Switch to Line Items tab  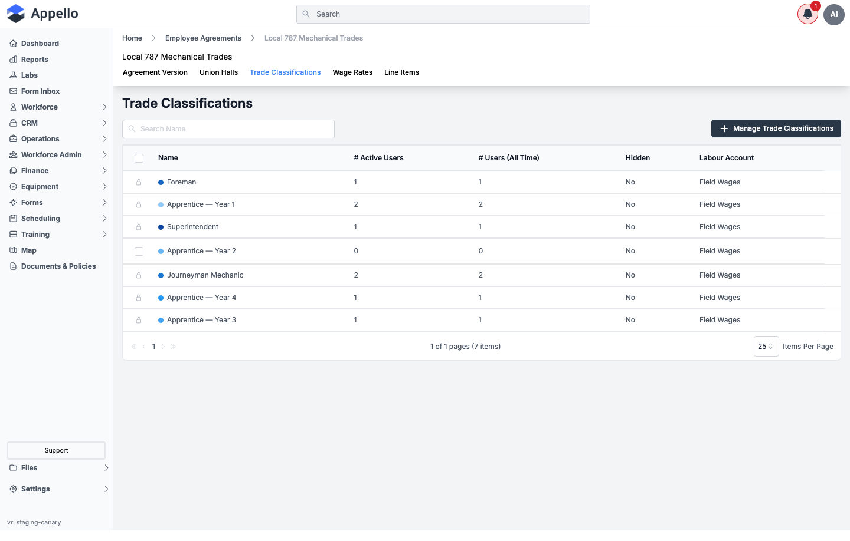[x=401, y=72]
